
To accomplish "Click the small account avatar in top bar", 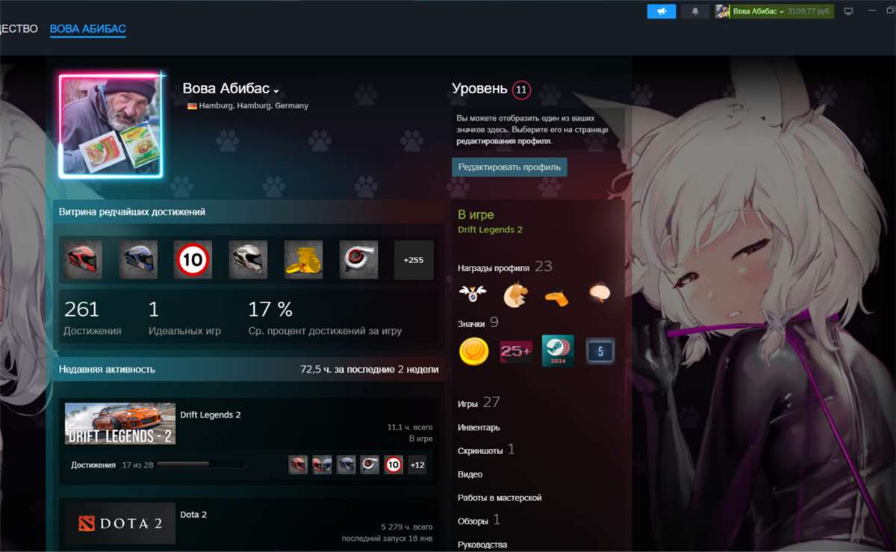I will pos(722,11).
